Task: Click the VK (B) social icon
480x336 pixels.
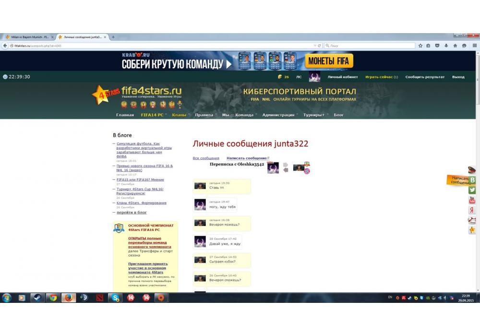Action: point(472,180)
